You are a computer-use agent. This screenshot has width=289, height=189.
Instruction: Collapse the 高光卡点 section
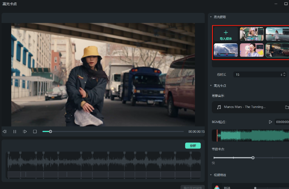[x=211, y=86]
